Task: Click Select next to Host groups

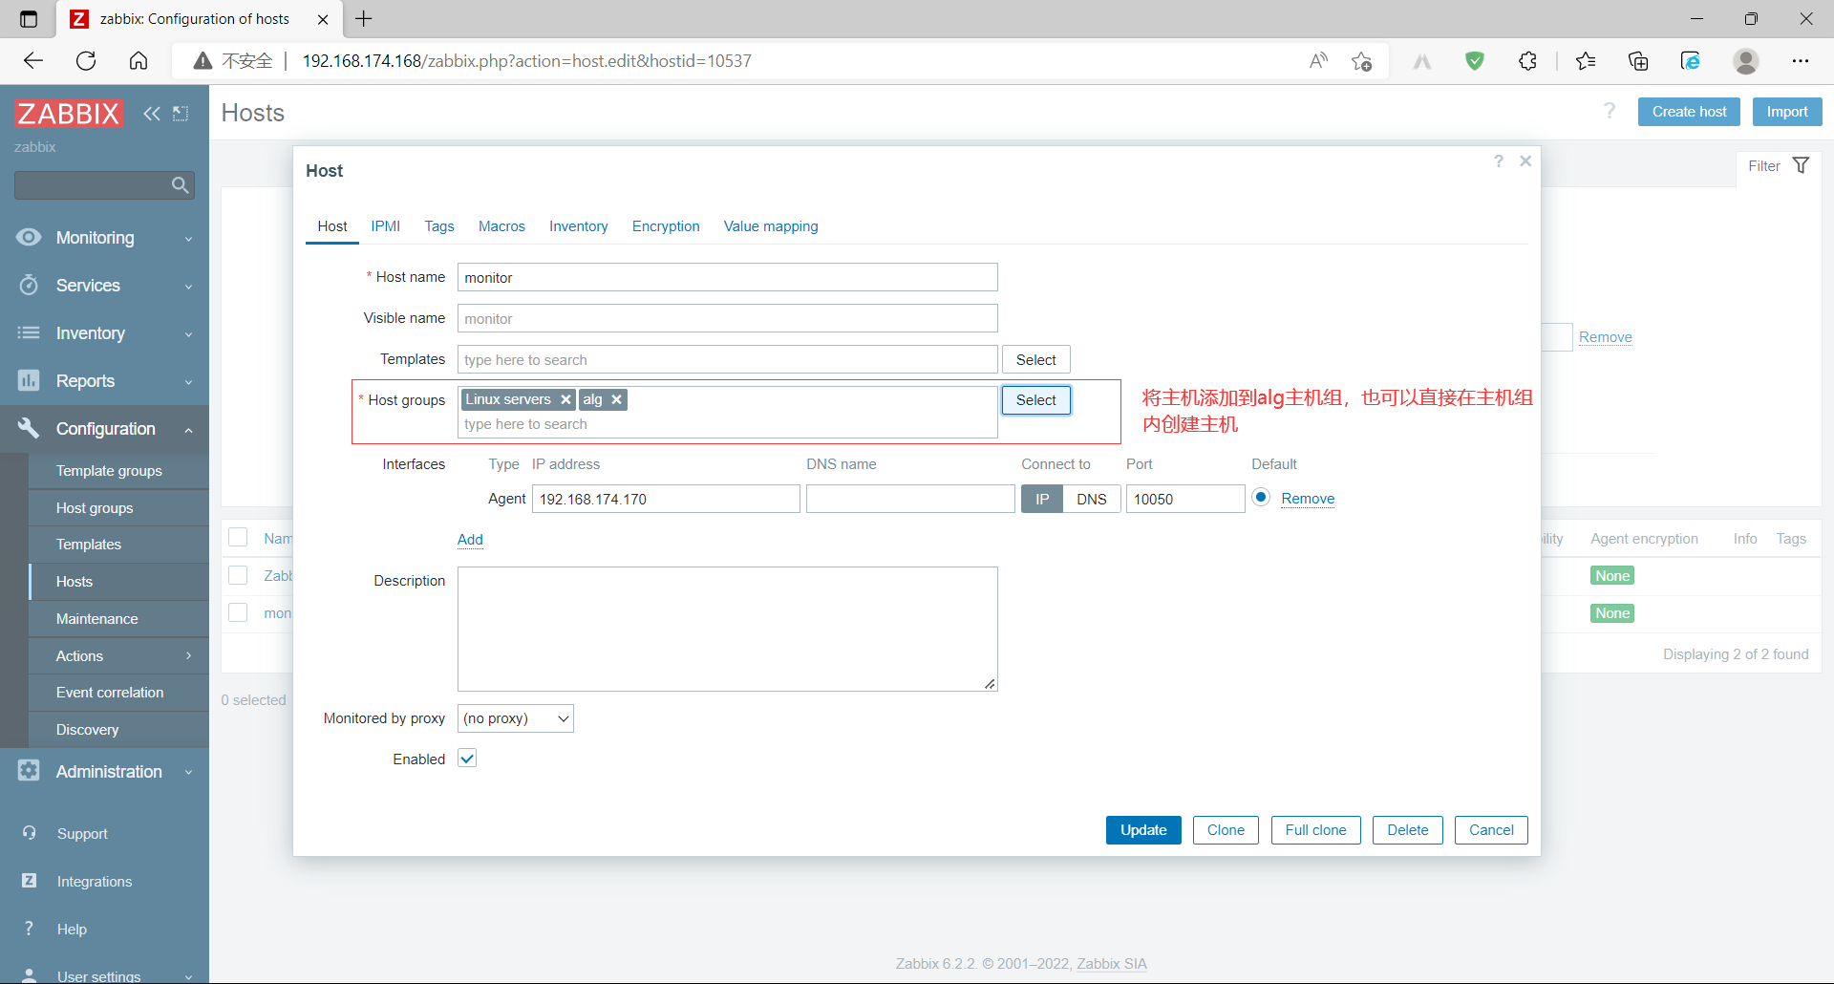Action: (1036, 400)
